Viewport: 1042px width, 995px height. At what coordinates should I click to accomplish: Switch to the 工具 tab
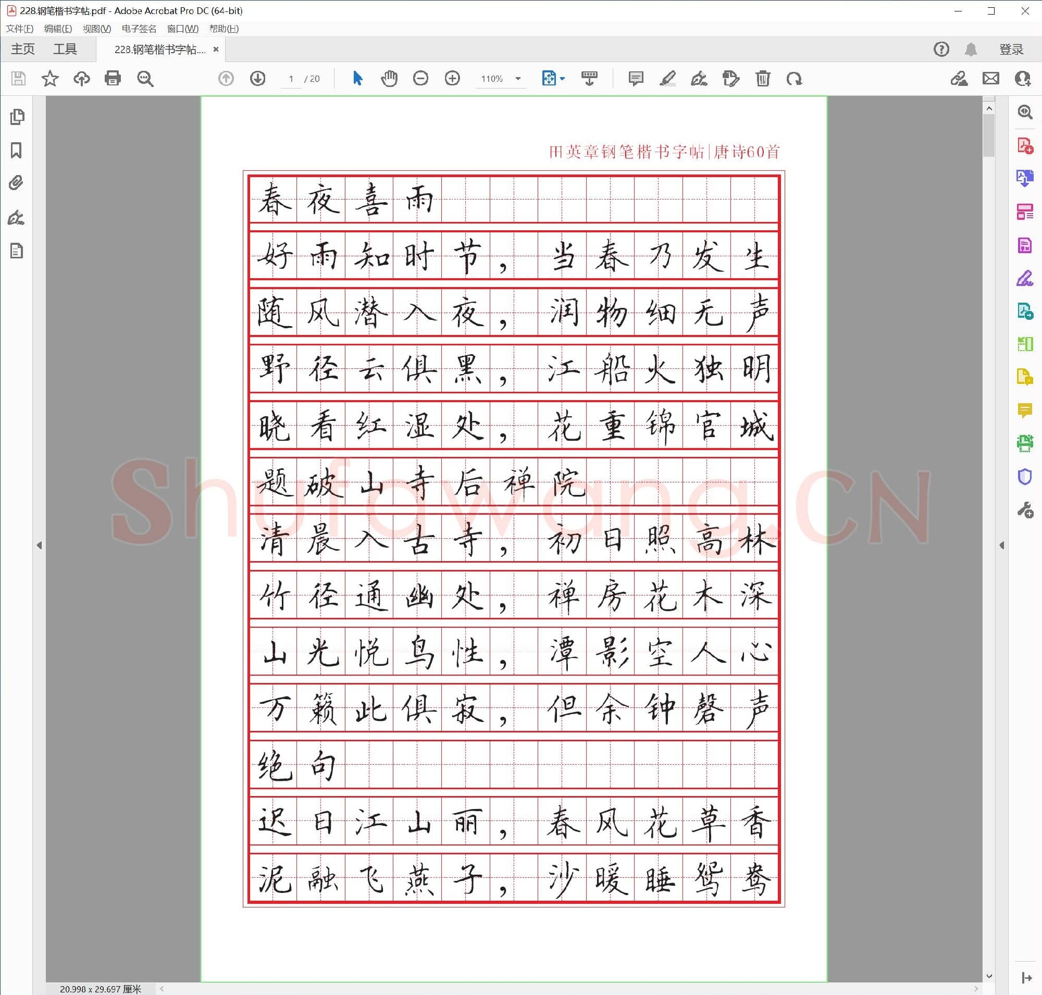(65, 49)
